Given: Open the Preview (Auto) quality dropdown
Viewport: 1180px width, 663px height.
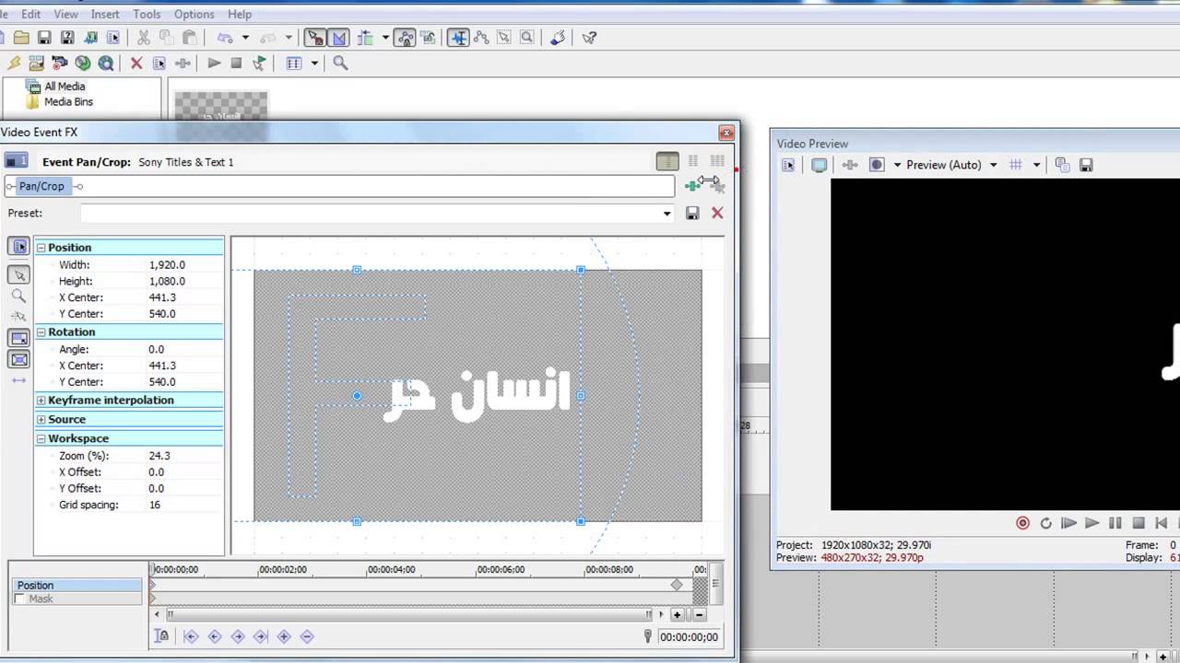Looking at the screenshot, I should point(993,165).
